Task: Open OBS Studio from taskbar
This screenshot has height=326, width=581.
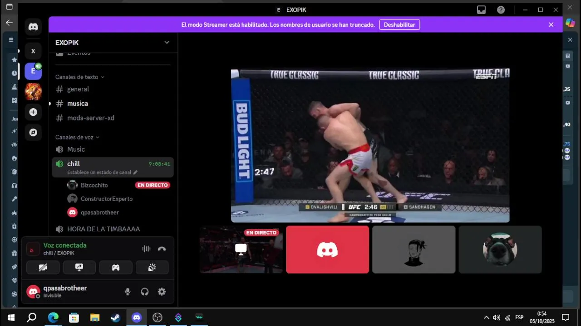Action: (x=158, y=317)
